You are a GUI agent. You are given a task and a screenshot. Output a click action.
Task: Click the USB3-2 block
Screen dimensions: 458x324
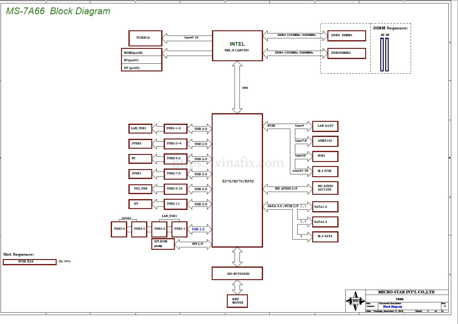tap(159, 229)
